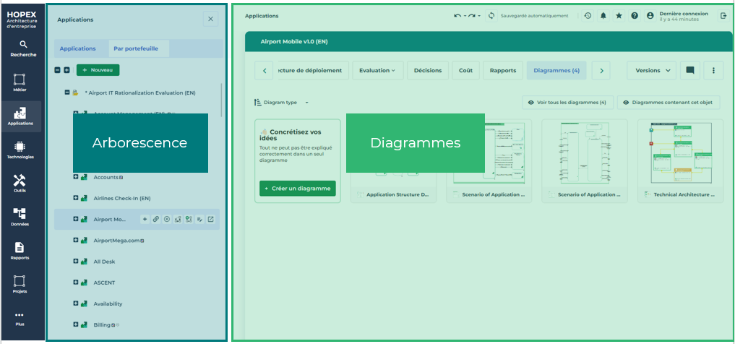Toggle Diagrammes contenant cet objet view
This screenshot has width=735, height=344.
(x=668, y=103)
